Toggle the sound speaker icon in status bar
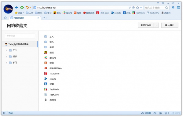 coord(155,113)
